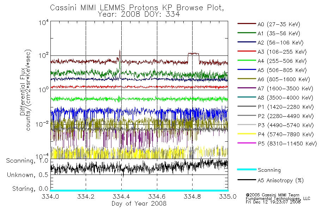Click the x-axis tick label 334.4
Screen dimensions: 335x212
(x=121, y=196)
